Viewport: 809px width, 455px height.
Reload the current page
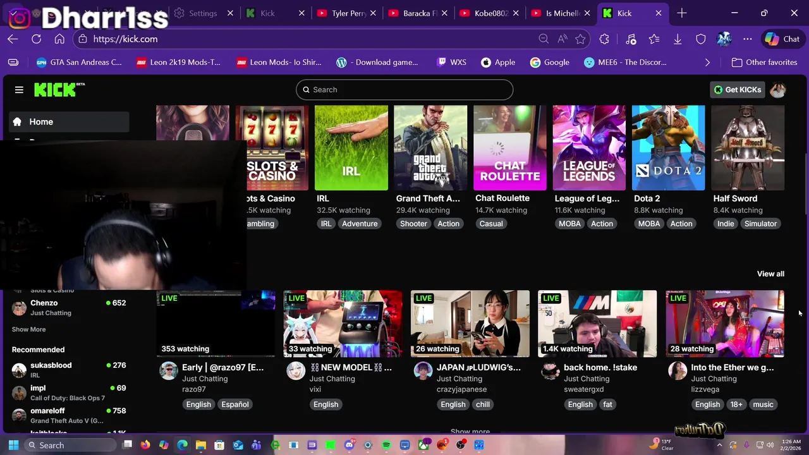click(x=36, y=39)
